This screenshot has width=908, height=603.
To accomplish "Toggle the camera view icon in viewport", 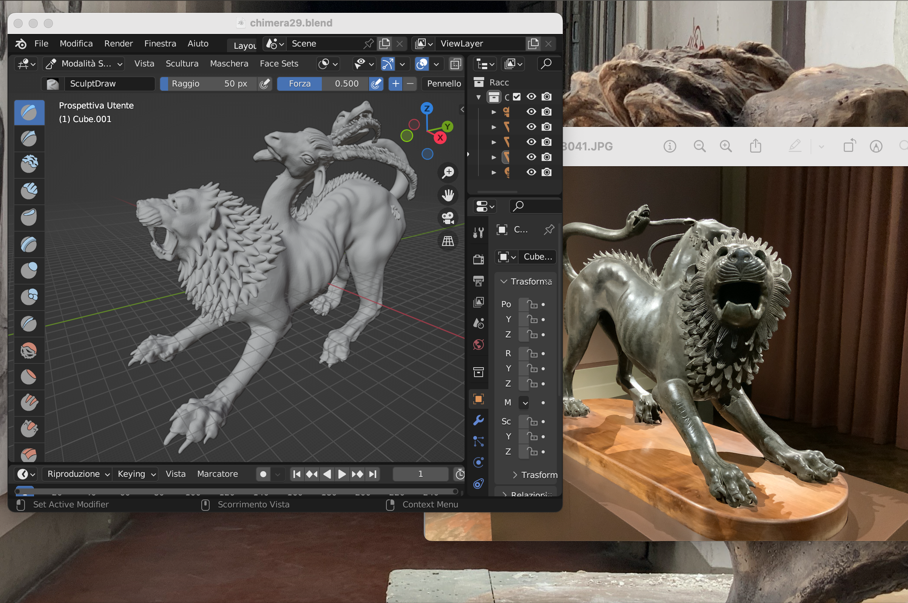I will coord(448,218).
